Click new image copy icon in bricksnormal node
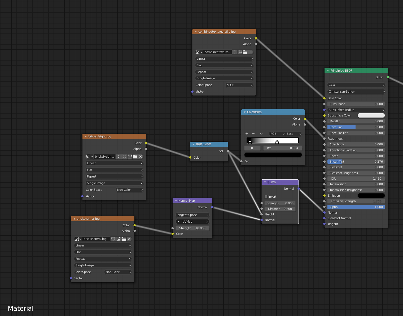This screenshot has width=403, height=316. click(119, 239)
